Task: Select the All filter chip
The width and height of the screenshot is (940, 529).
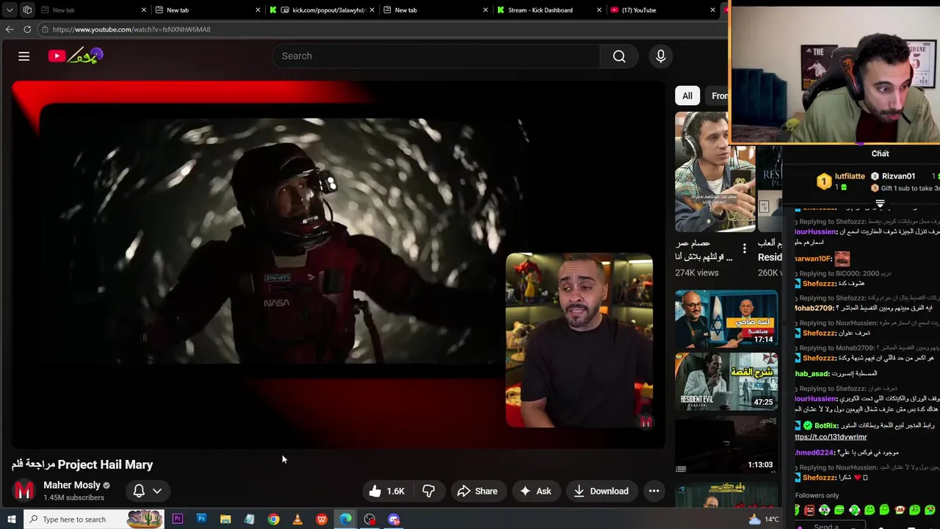Action: click(x=687, y=96)
